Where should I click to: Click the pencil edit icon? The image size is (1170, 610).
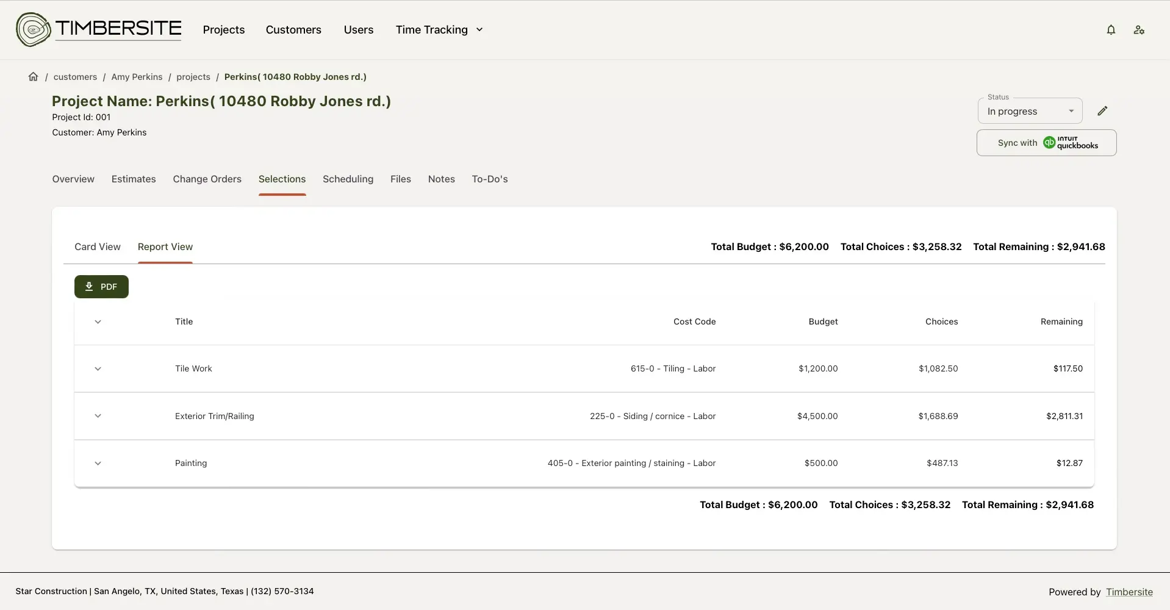tap(1102, 111)
